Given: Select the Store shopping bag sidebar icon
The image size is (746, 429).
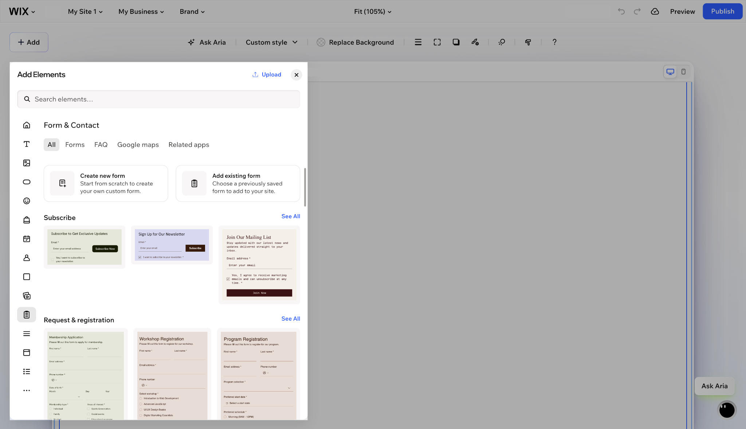Looking at the screenshot, I should (27, 220).
